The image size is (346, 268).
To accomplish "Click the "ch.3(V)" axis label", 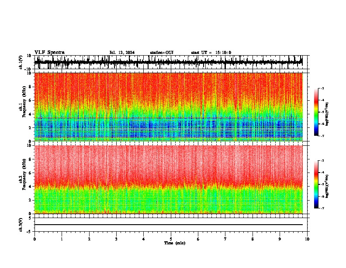I will click(21, 225).
